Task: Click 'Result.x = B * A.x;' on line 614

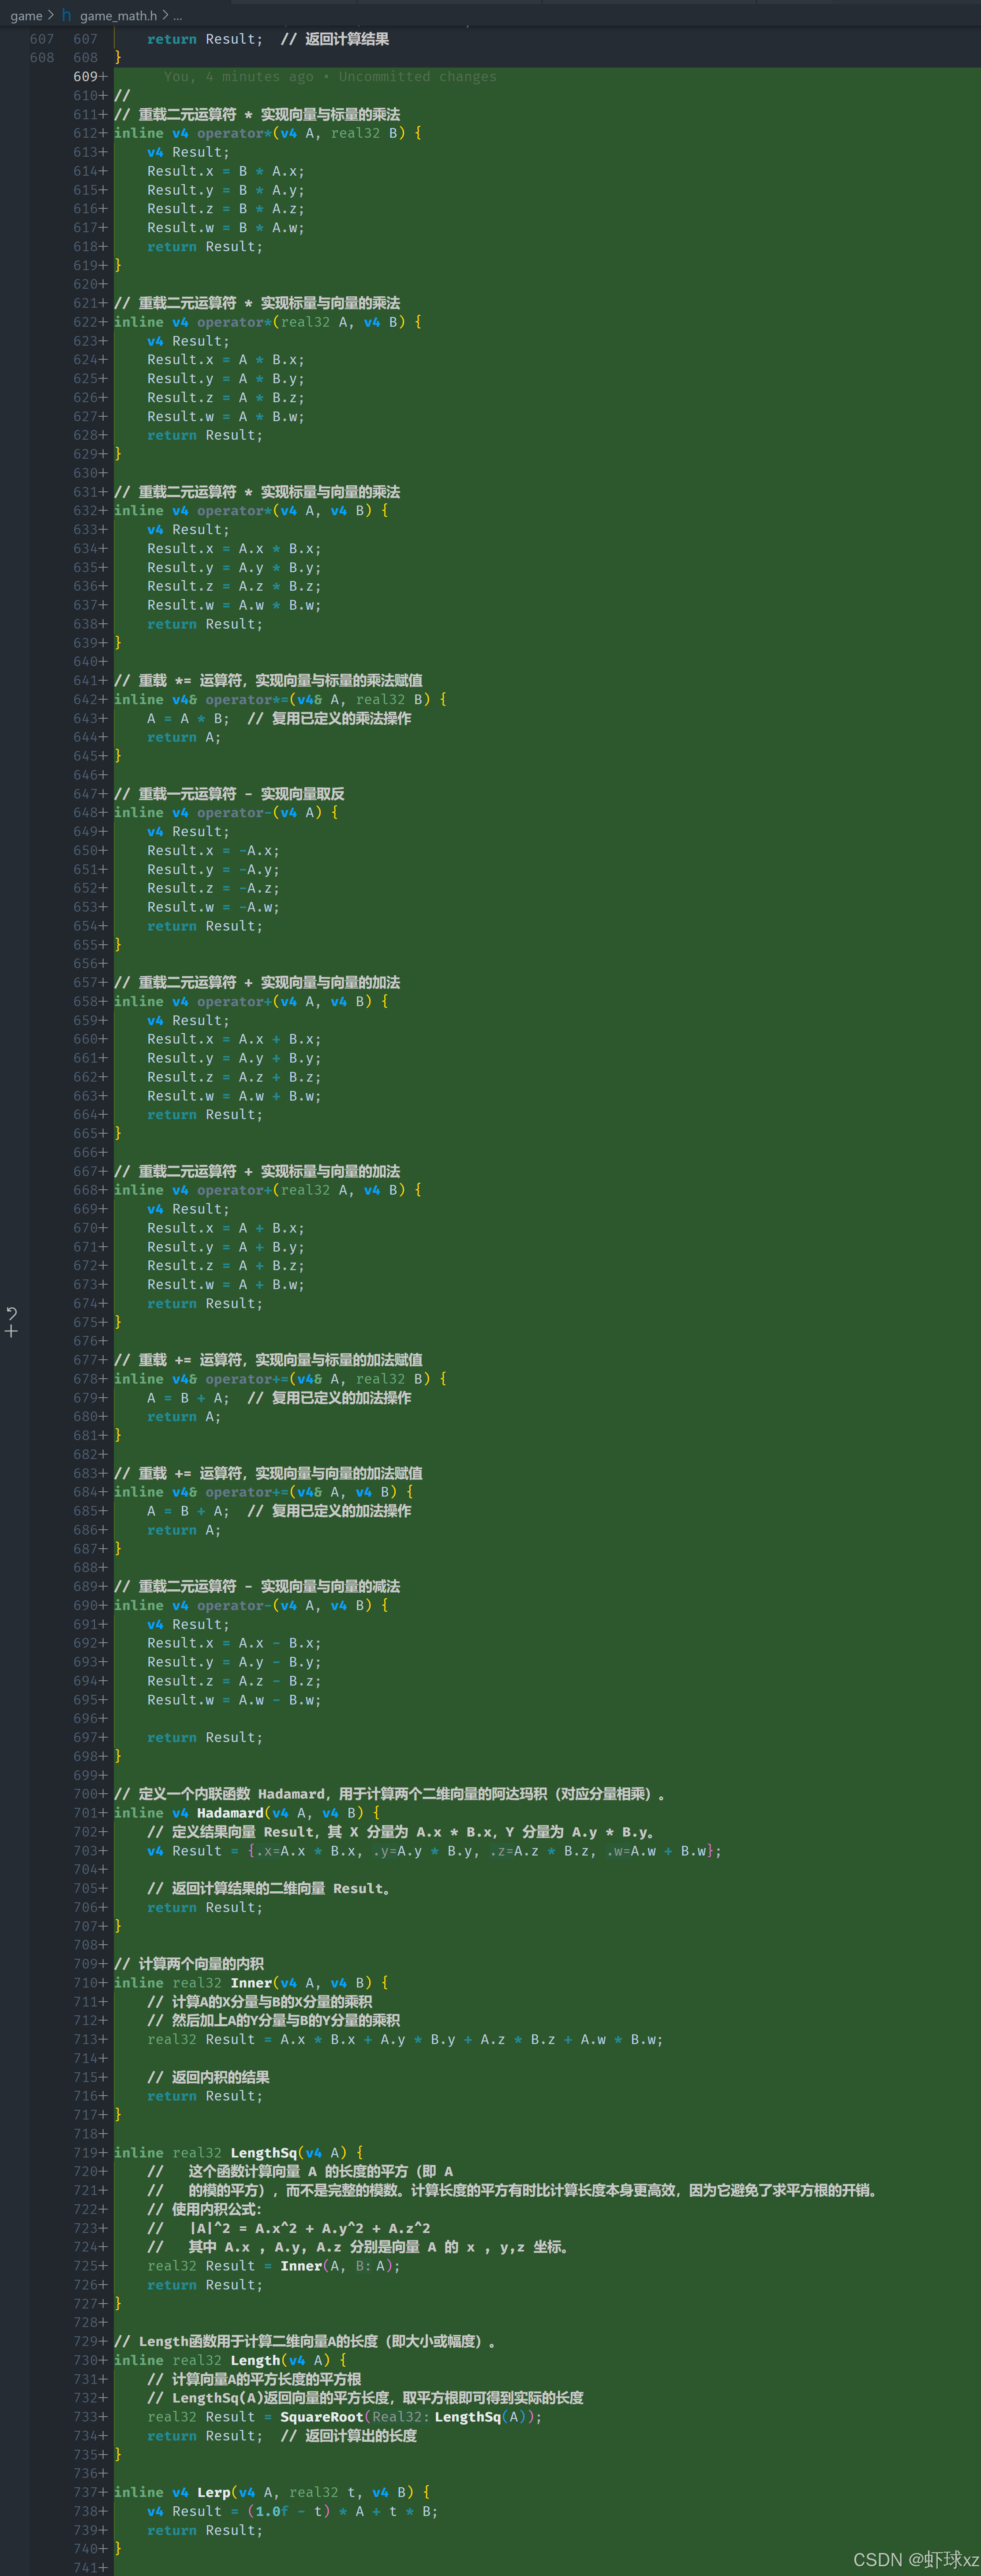Action: pos(226,171)
